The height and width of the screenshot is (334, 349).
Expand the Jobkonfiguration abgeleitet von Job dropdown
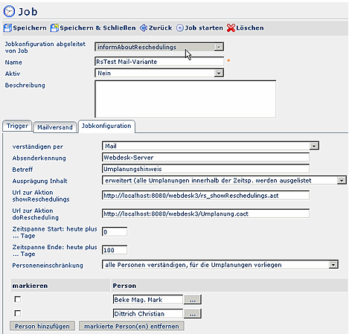coord(218,47)
